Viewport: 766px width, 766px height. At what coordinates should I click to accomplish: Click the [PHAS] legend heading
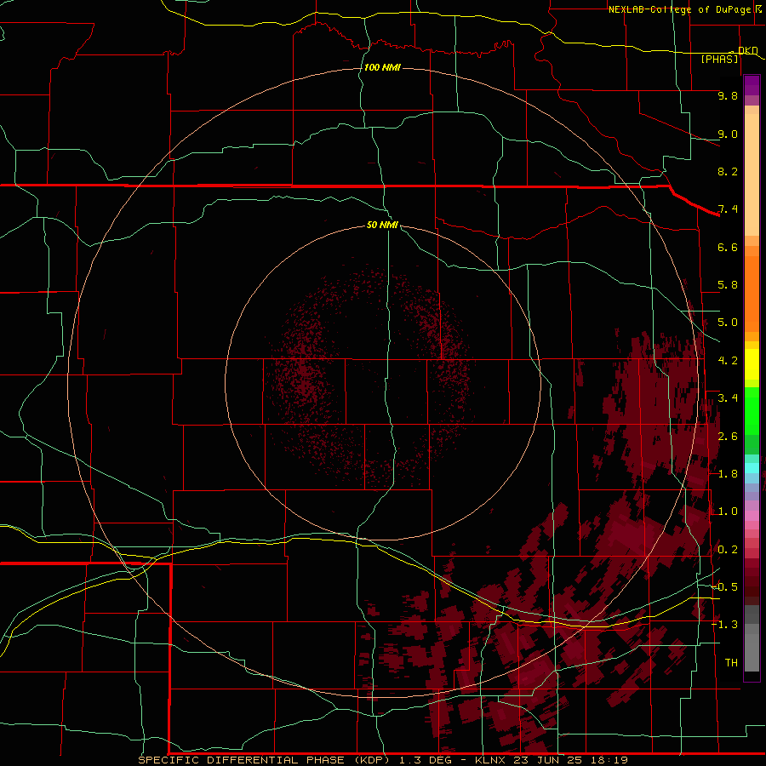point(719,59)
